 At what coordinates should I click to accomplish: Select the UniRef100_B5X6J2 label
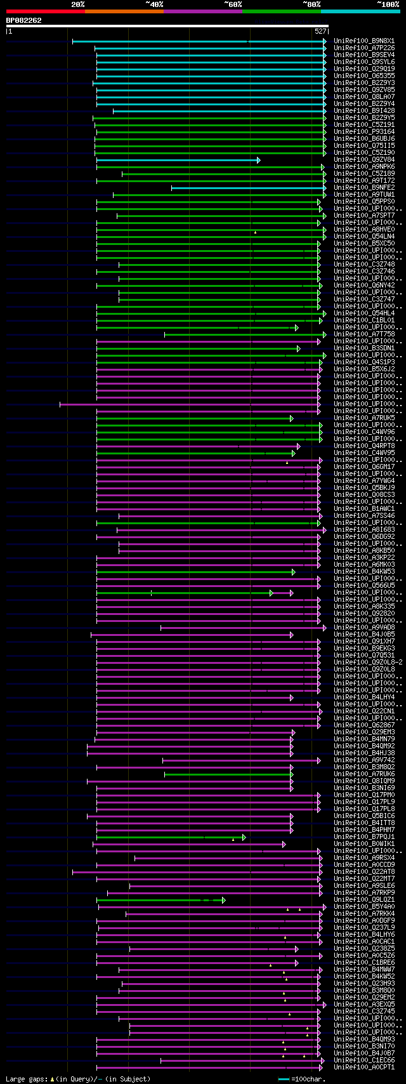364,369
